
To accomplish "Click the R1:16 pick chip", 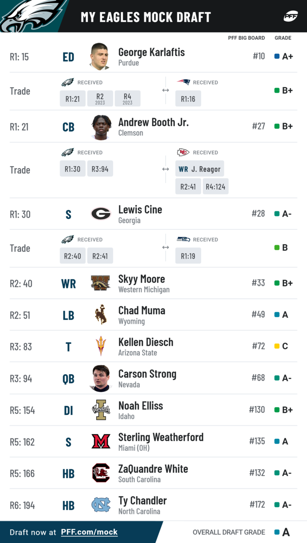I will pos(188,99).
